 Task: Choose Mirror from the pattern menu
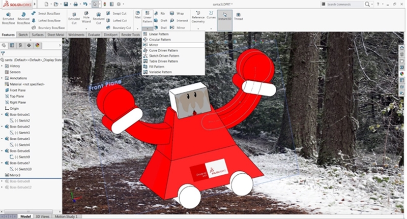click(173, 45)
